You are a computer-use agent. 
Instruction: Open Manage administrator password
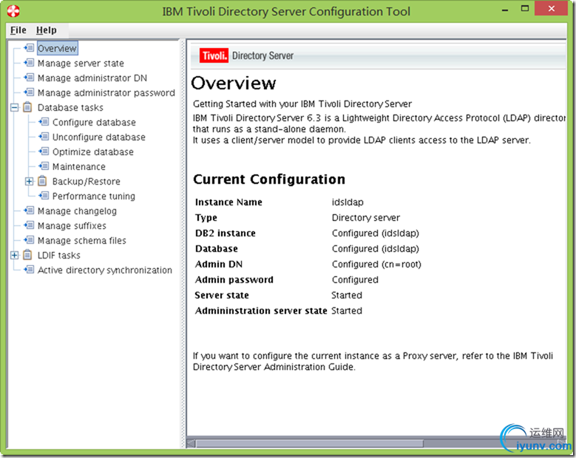pos(106,92)
